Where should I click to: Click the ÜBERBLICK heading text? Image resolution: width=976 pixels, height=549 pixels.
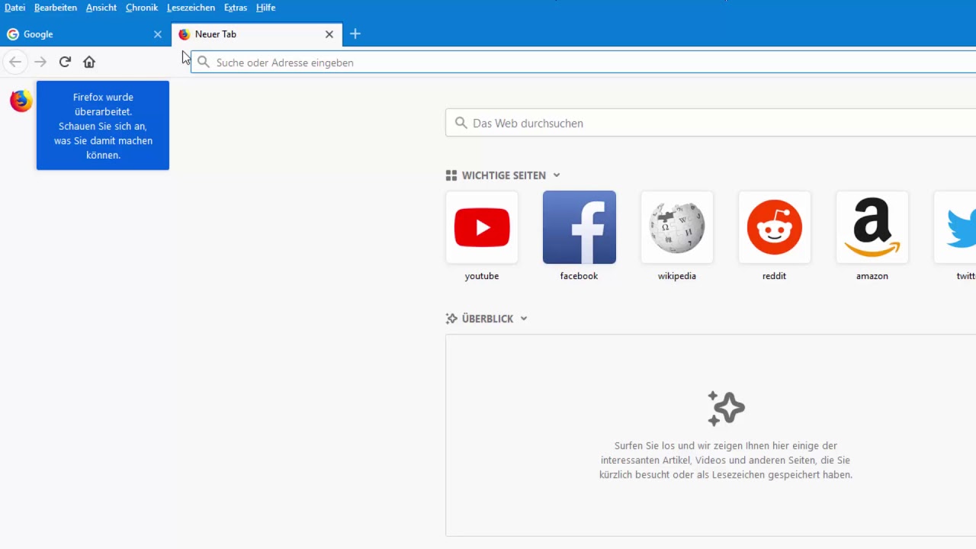[x=488, y=319]
